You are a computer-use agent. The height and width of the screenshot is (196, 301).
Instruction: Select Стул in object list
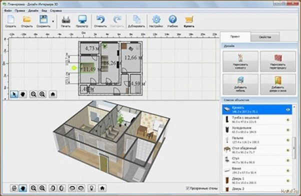[x=257, y=160]
